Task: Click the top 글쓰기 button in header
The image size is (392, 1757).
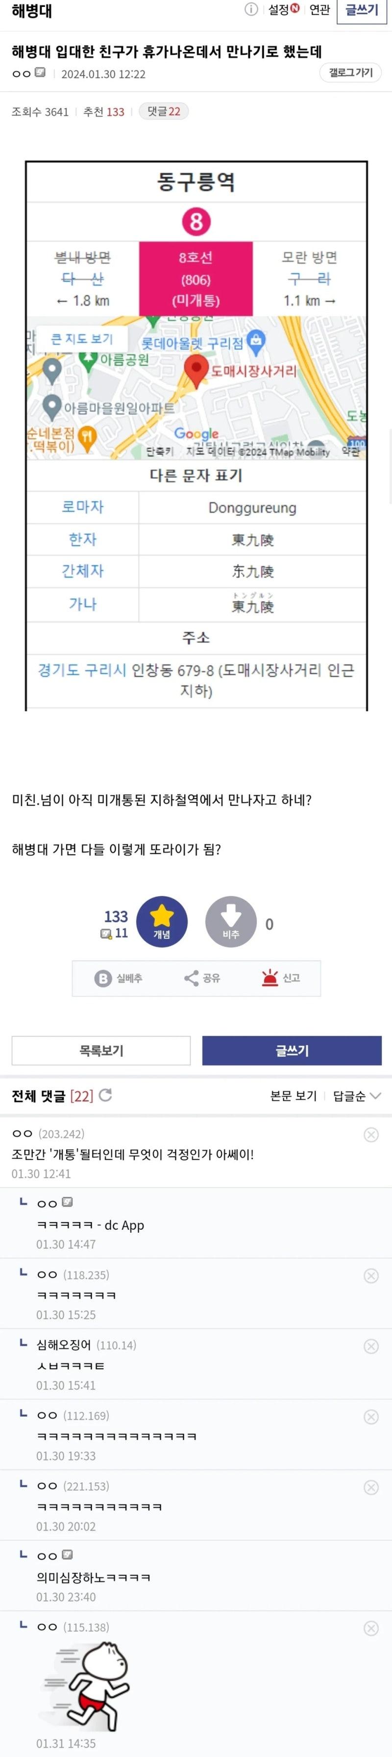Action: (x=361, y=10)
